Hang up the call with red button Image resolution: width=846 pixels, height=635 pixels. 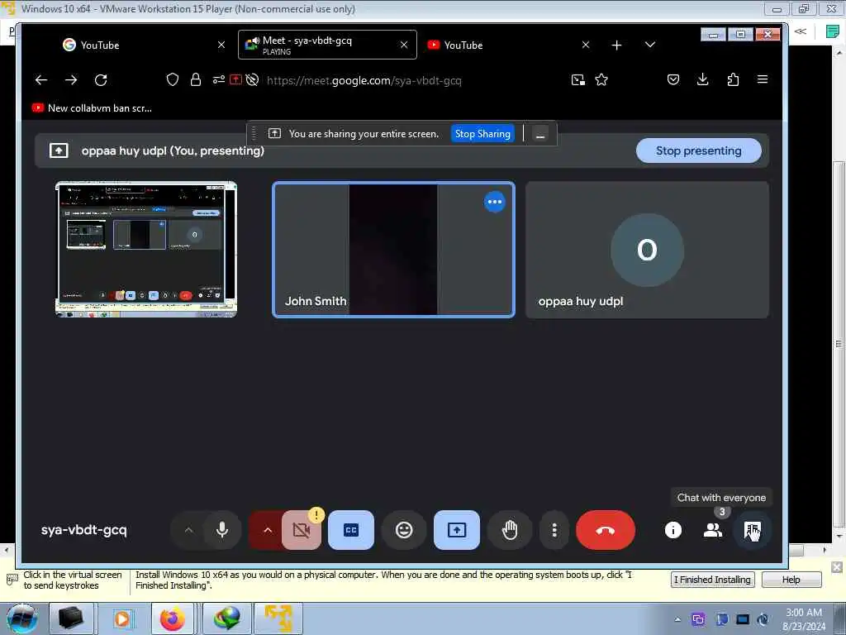(606, 530)
